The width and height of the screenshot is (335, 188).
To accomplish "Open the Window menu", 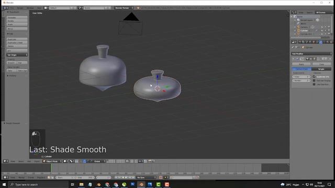I will coord(30,8).
